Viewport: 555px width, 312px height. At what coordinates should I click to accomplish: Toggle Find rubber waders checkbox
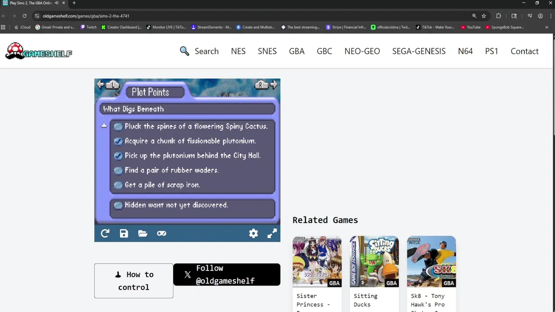(x=118, y=171)
